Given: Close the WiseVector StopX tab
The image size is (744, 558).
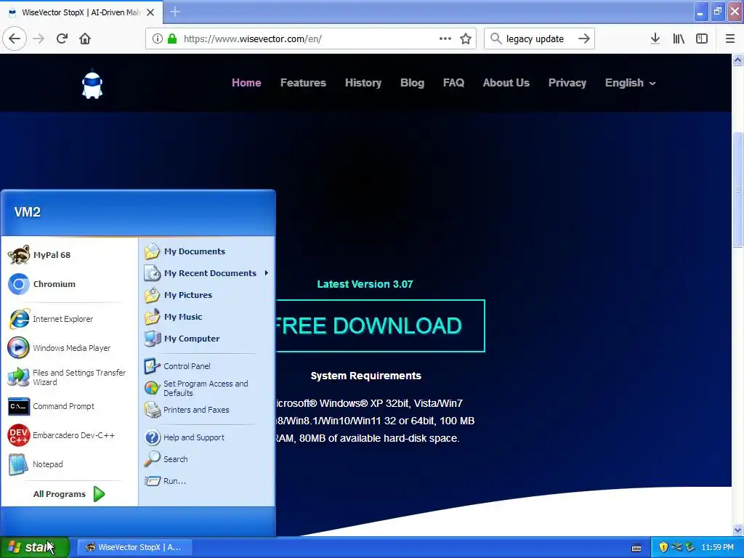Looking at the screenshot, I should coord(150,12).
